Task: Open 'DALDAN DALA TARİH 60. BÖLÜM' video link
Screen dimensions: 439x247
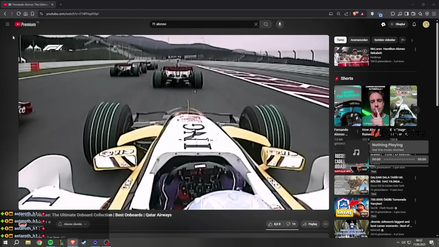Action: 387,179
